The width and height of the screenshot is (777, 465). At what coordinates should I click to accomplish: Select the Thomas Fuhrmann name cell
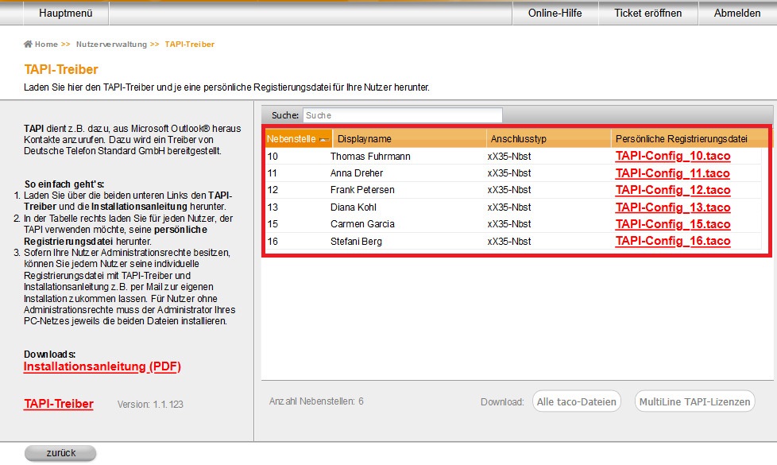pos(370,157)
